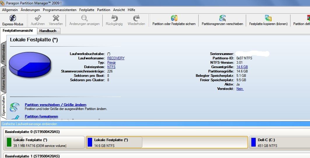Click the Partition formatieren brush icon

click(15, 117)
